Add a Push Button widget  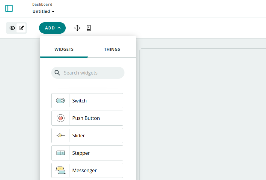87,118
